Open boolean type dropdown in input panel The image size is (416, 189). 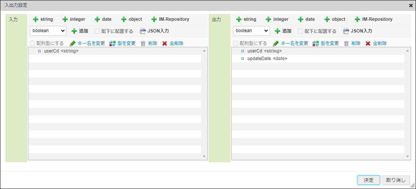coord(48,31)
